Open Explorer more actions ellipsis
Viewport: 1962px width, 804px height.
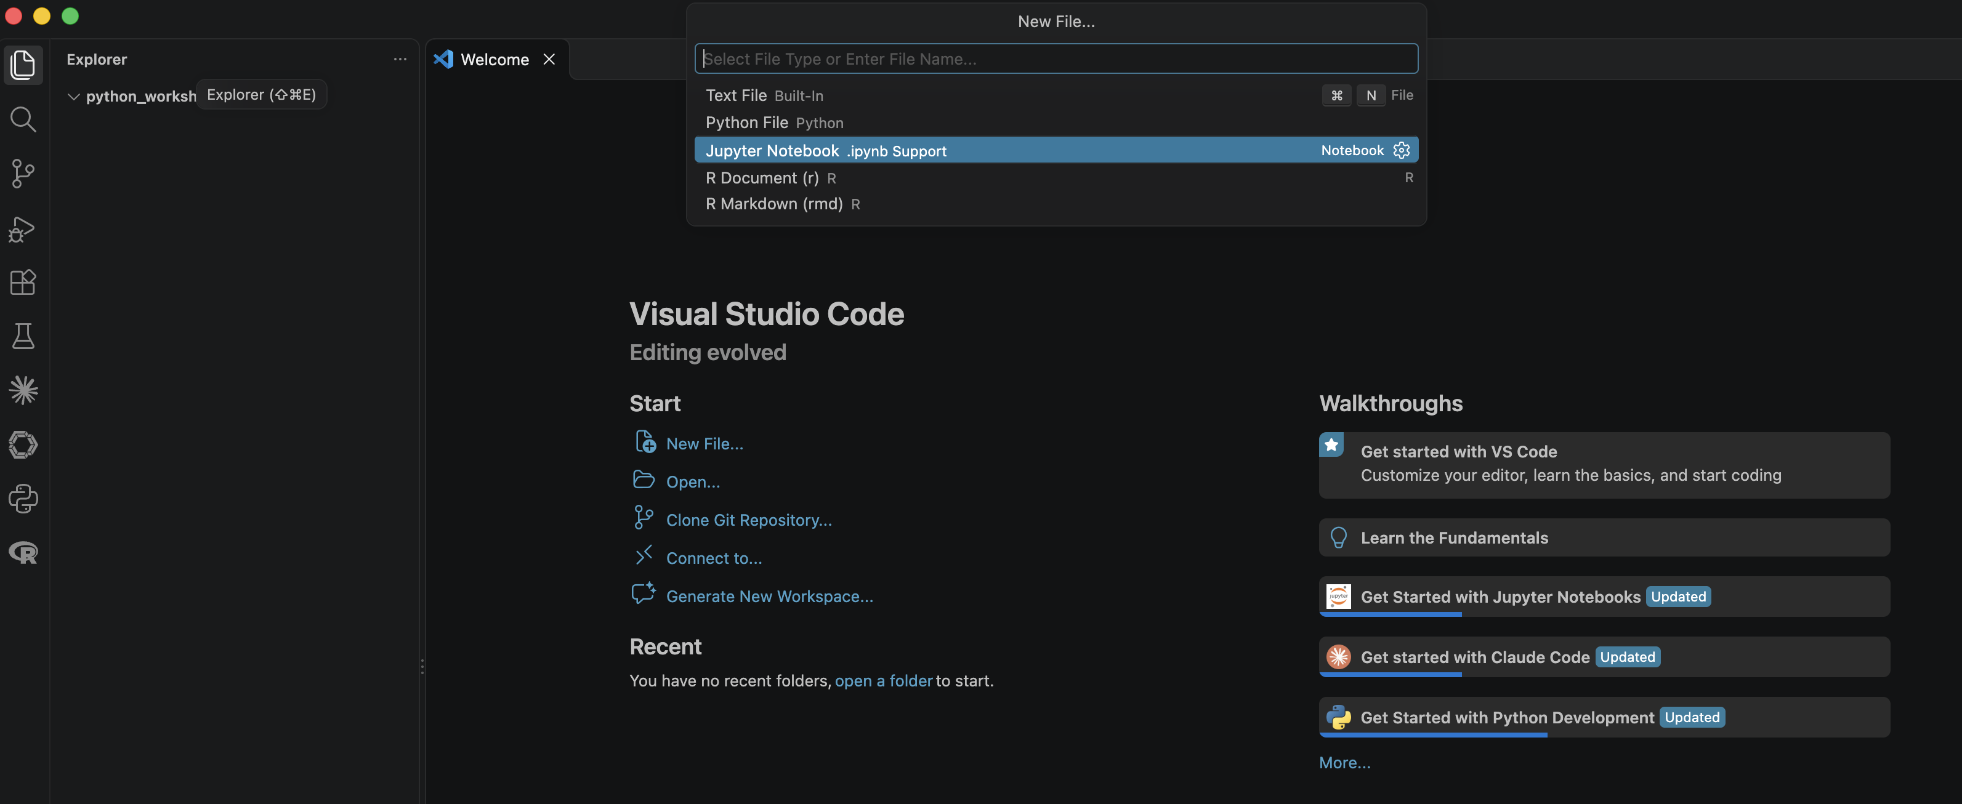[x=400, y=58]
